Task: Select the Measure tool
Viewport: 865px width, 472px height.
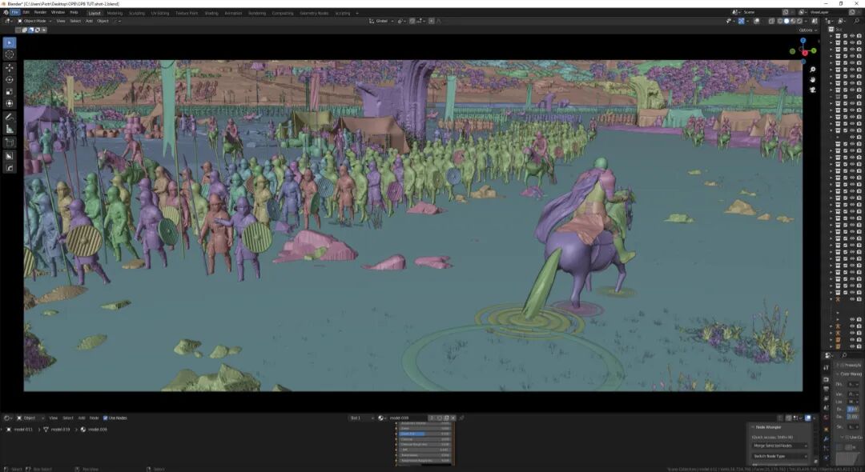Action: pos(10,129)
